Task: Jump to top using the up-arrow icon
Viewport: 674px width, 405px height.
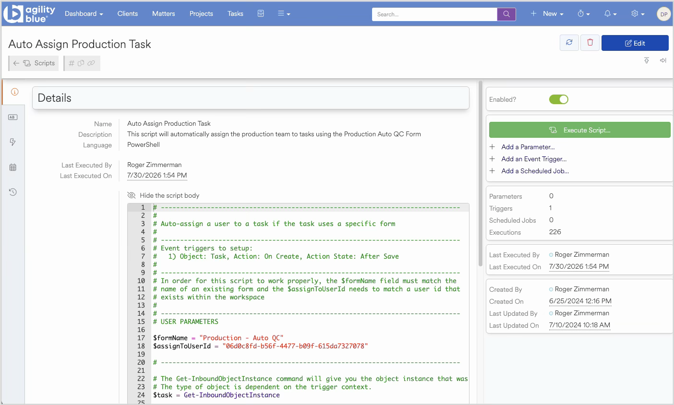Action: (647, 60)
